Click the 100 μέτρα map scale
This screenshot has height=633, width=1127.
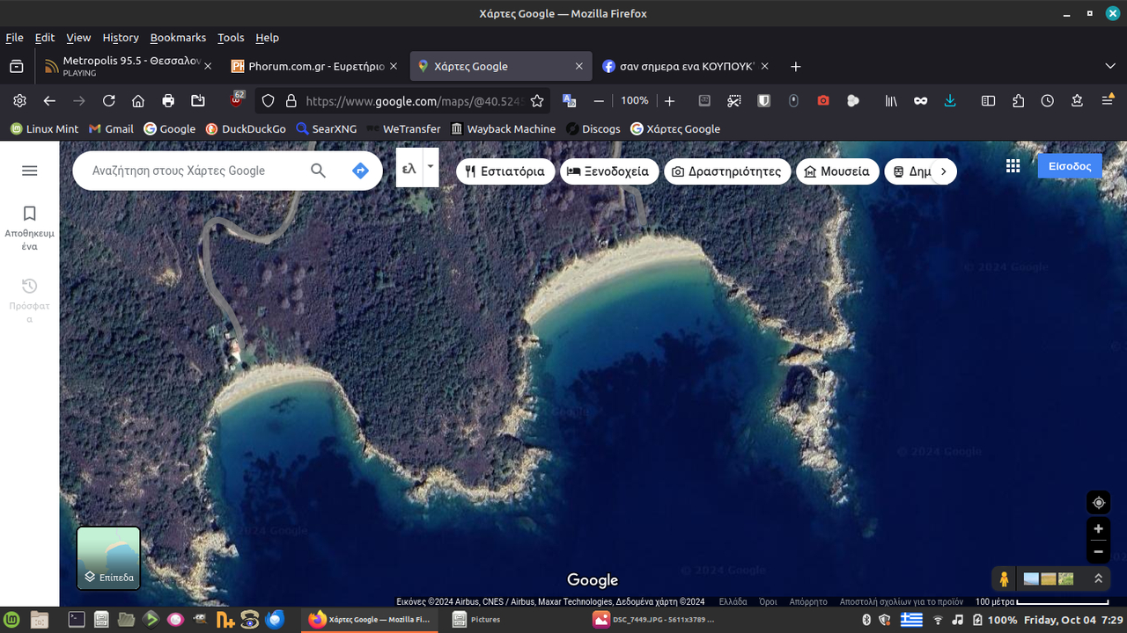(x=1042, y=602)
